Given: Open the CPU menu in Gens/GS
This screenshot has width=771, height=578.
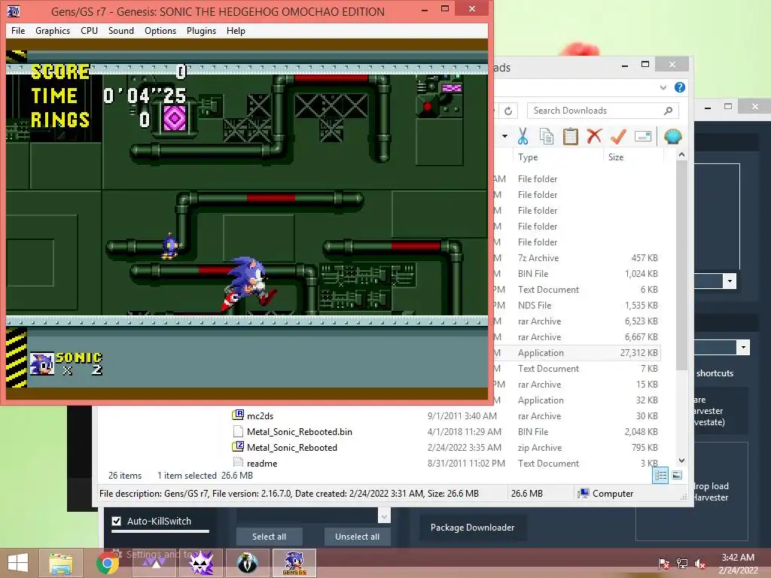Looking at the screenshot, I should click(89, 30).
